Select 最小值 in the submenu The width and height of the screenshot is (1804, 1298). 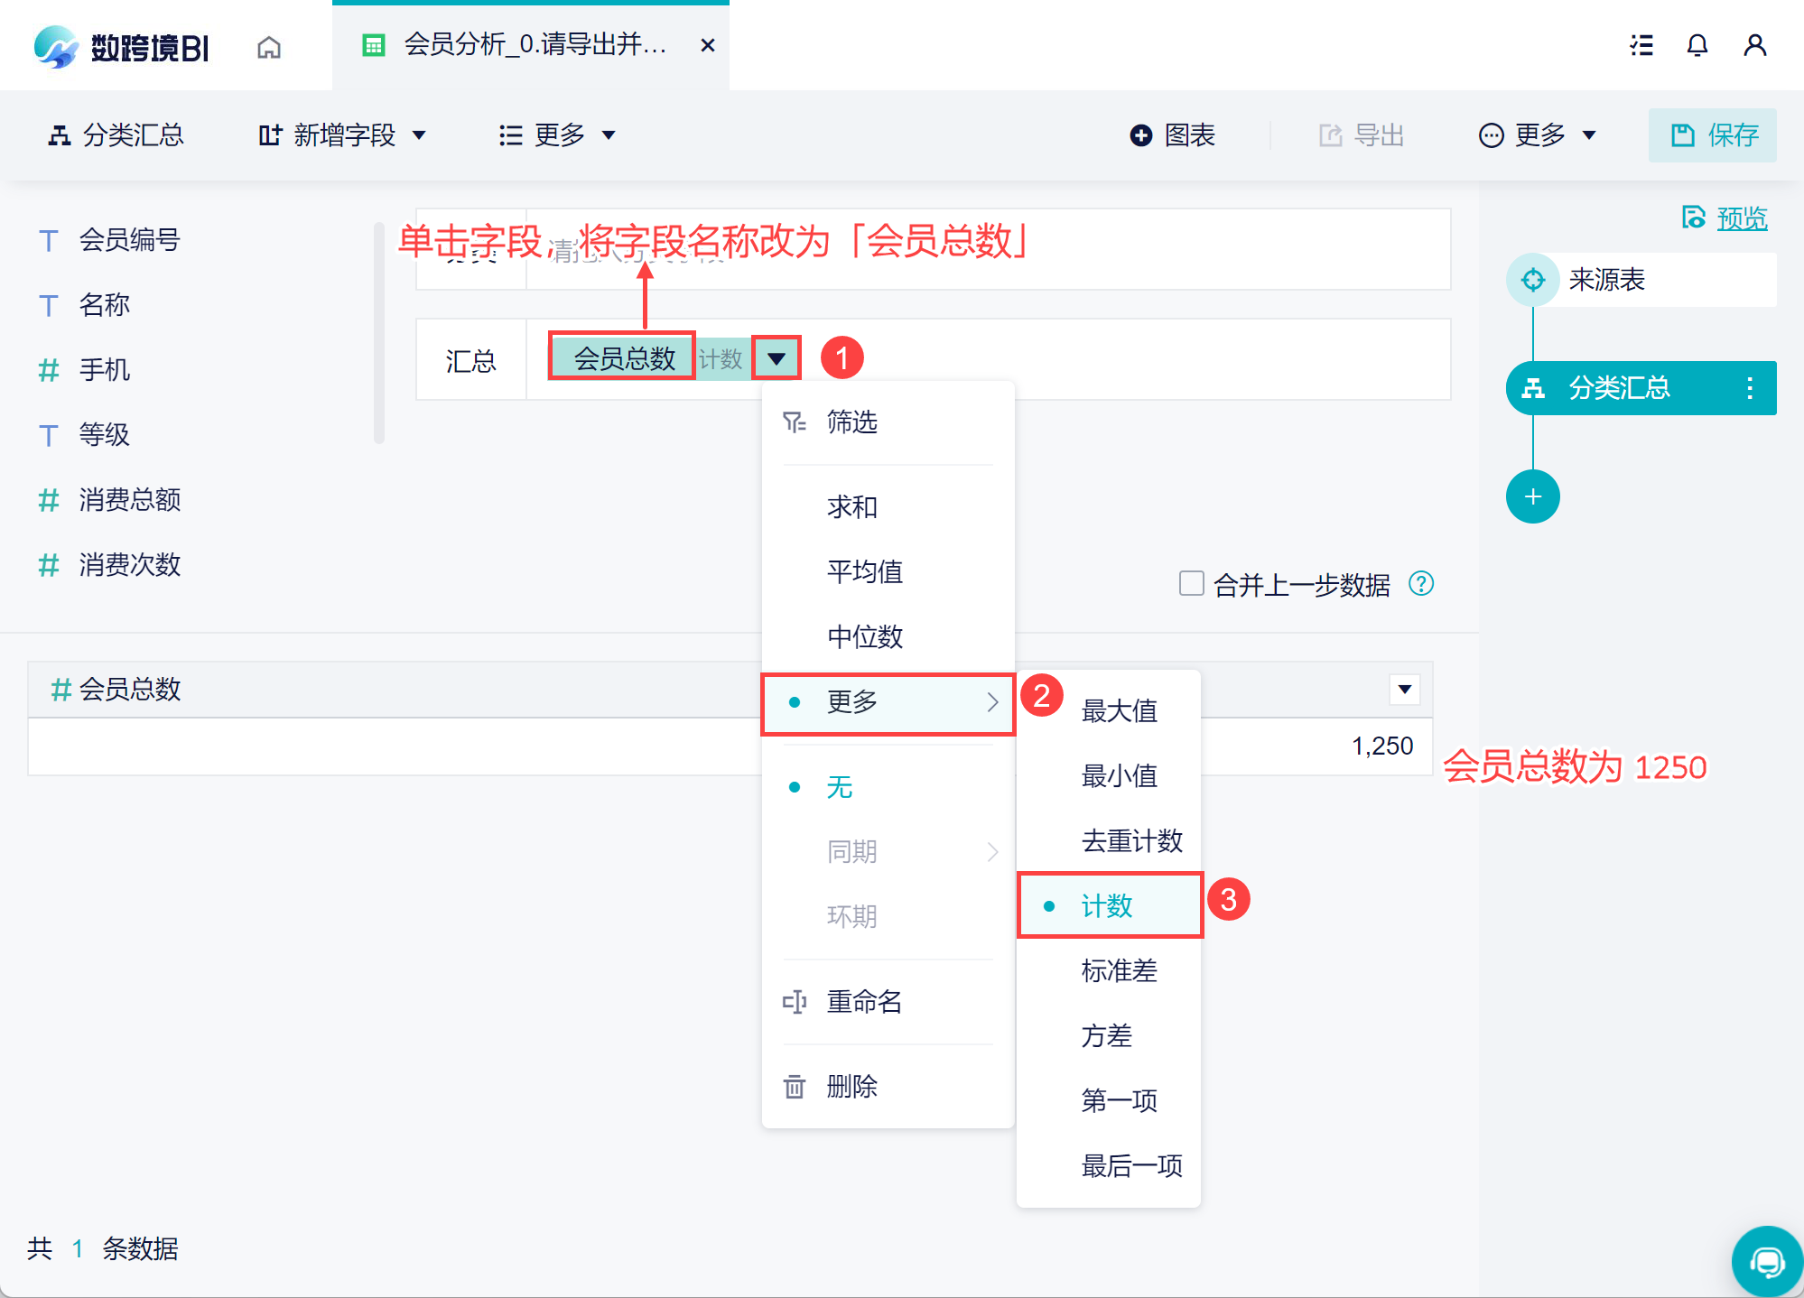(1109, 775)
